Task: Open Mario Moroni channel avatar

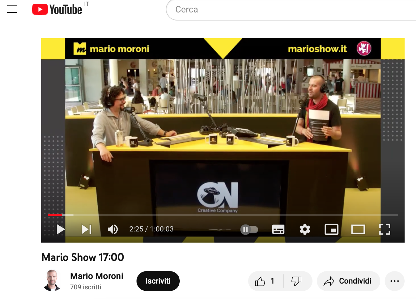Action: point(52,281)
